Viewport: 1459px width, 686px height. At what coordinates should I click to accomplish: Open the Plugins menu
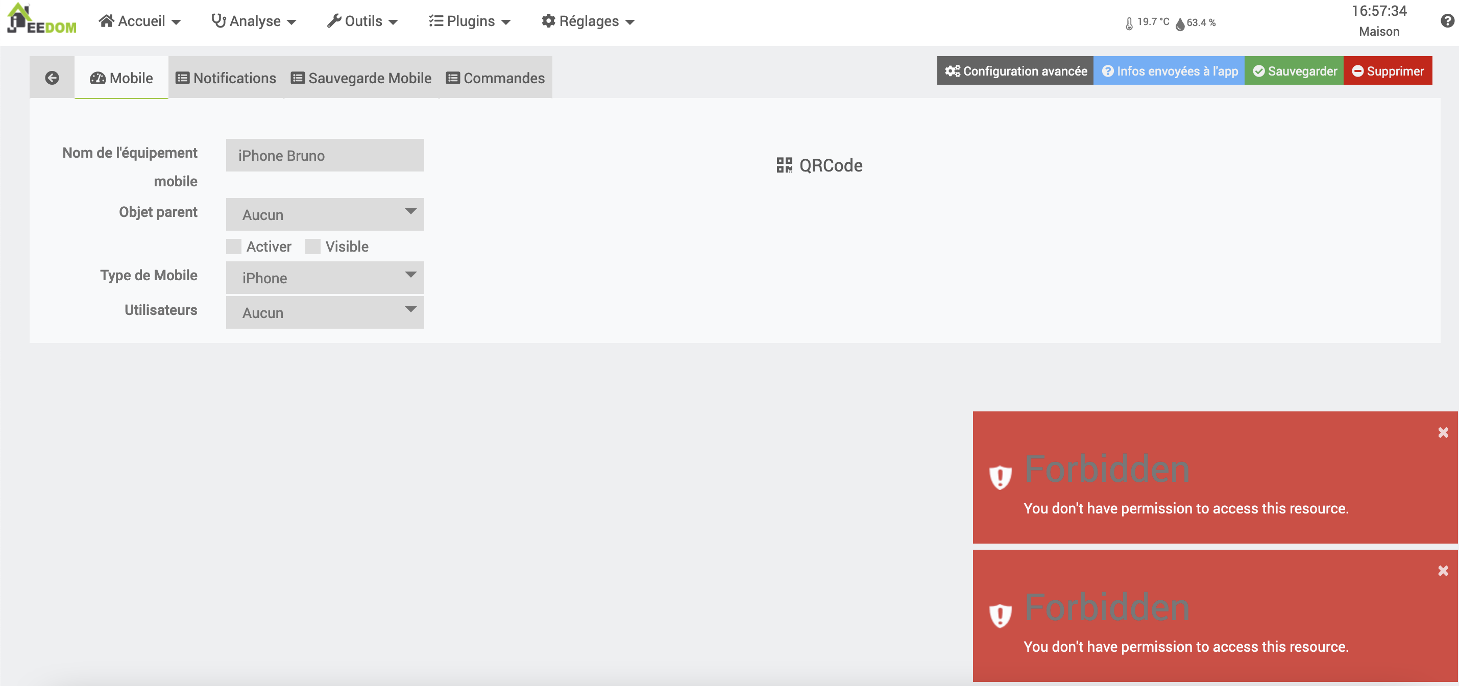[470, 21]
